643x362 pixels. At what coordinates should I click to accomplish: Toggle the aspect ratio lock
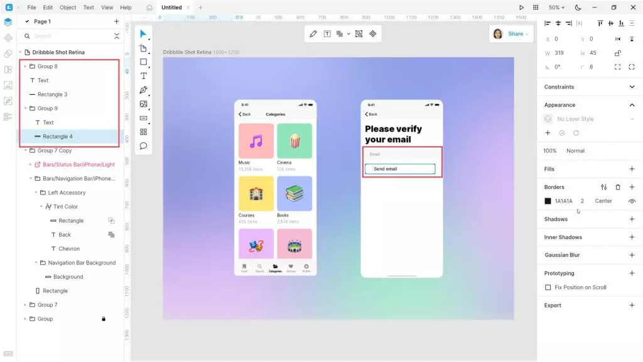click(x=618, y=53)
